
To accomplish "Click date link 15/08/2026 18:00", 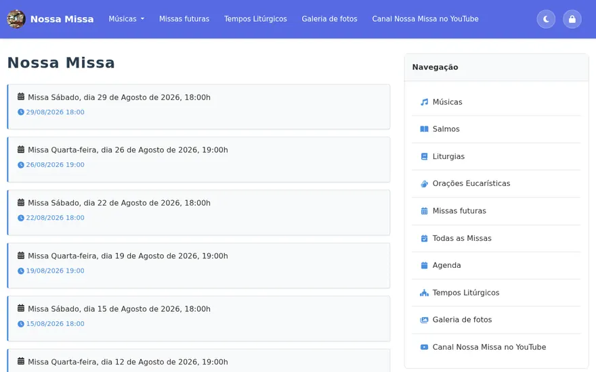I will pyautogui.click(x=55, y=324).
